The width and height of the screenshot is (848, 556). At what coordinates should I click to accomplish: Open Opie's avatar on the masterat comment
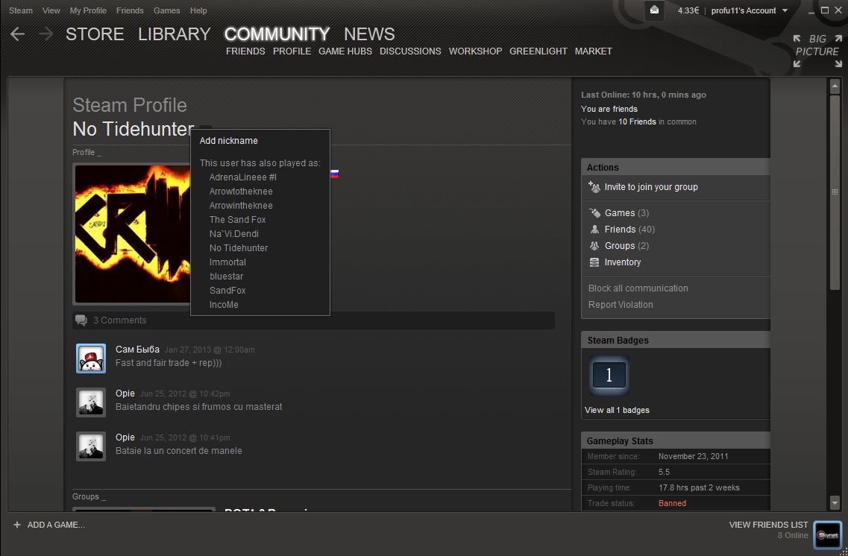[91, 402]
